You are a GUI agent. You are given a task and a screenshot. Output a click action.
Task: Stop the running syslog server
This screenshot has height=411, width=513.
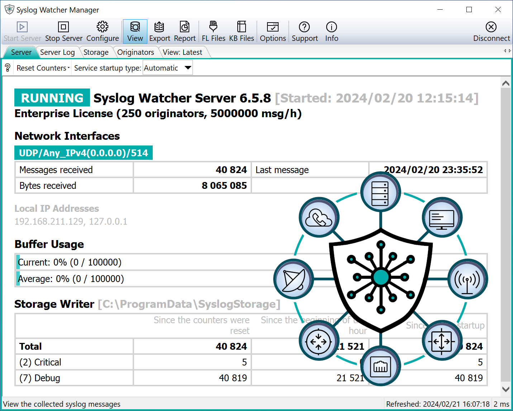pyautogui.click(x=63, y=32)
